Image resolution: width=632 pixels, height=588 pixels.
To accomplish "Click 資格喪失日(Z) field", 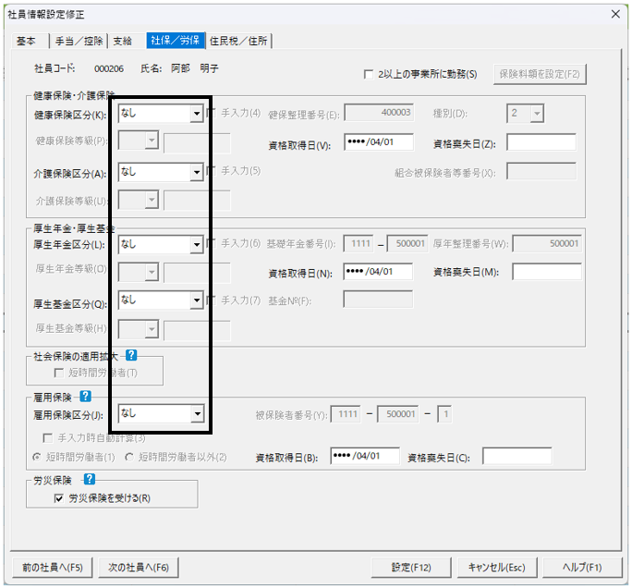I will (541, 142).
